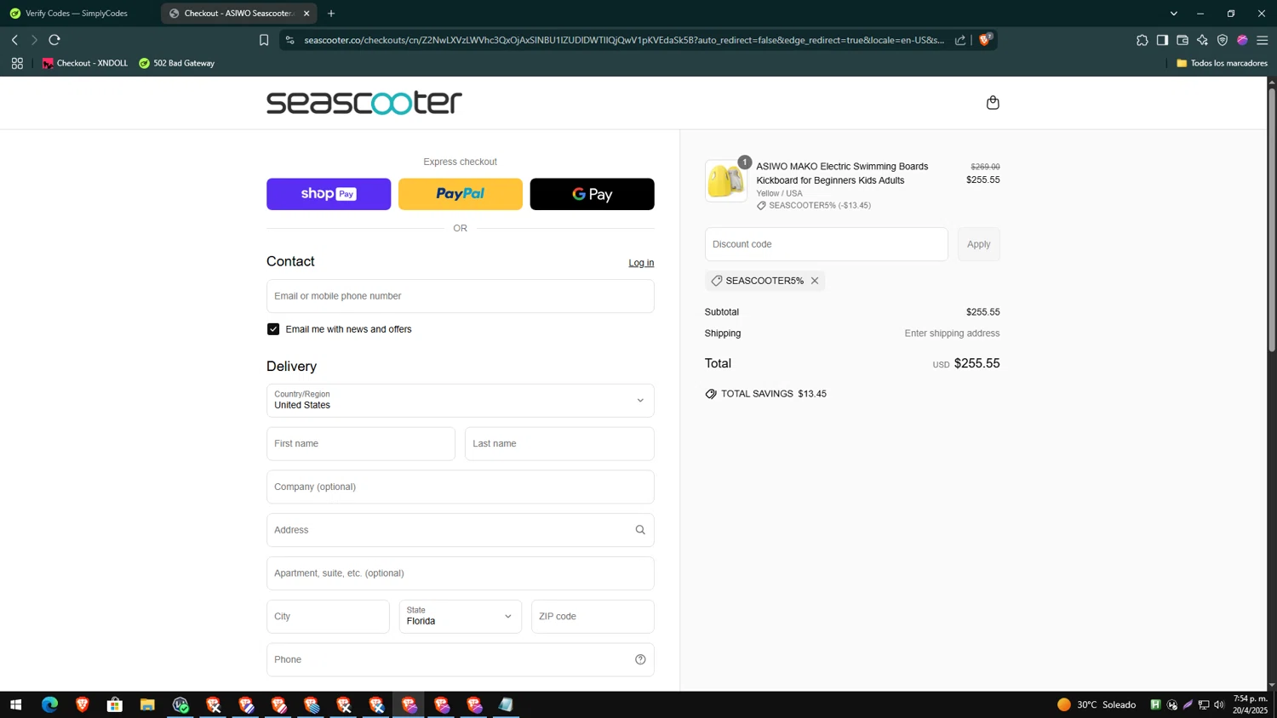This screenshot has height=718, width=1277.
Task: Expand the Country/Region dropdown
Action: [461, 401]
